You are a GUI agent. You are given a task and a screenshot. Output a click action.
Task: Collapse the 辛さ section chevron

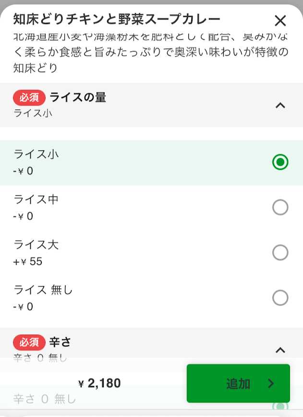280,350
